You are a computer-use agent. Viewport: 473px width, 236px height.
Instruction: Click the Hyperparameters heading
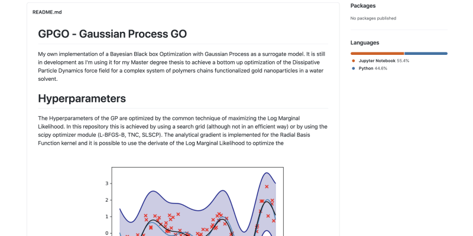tap(82, 98)
